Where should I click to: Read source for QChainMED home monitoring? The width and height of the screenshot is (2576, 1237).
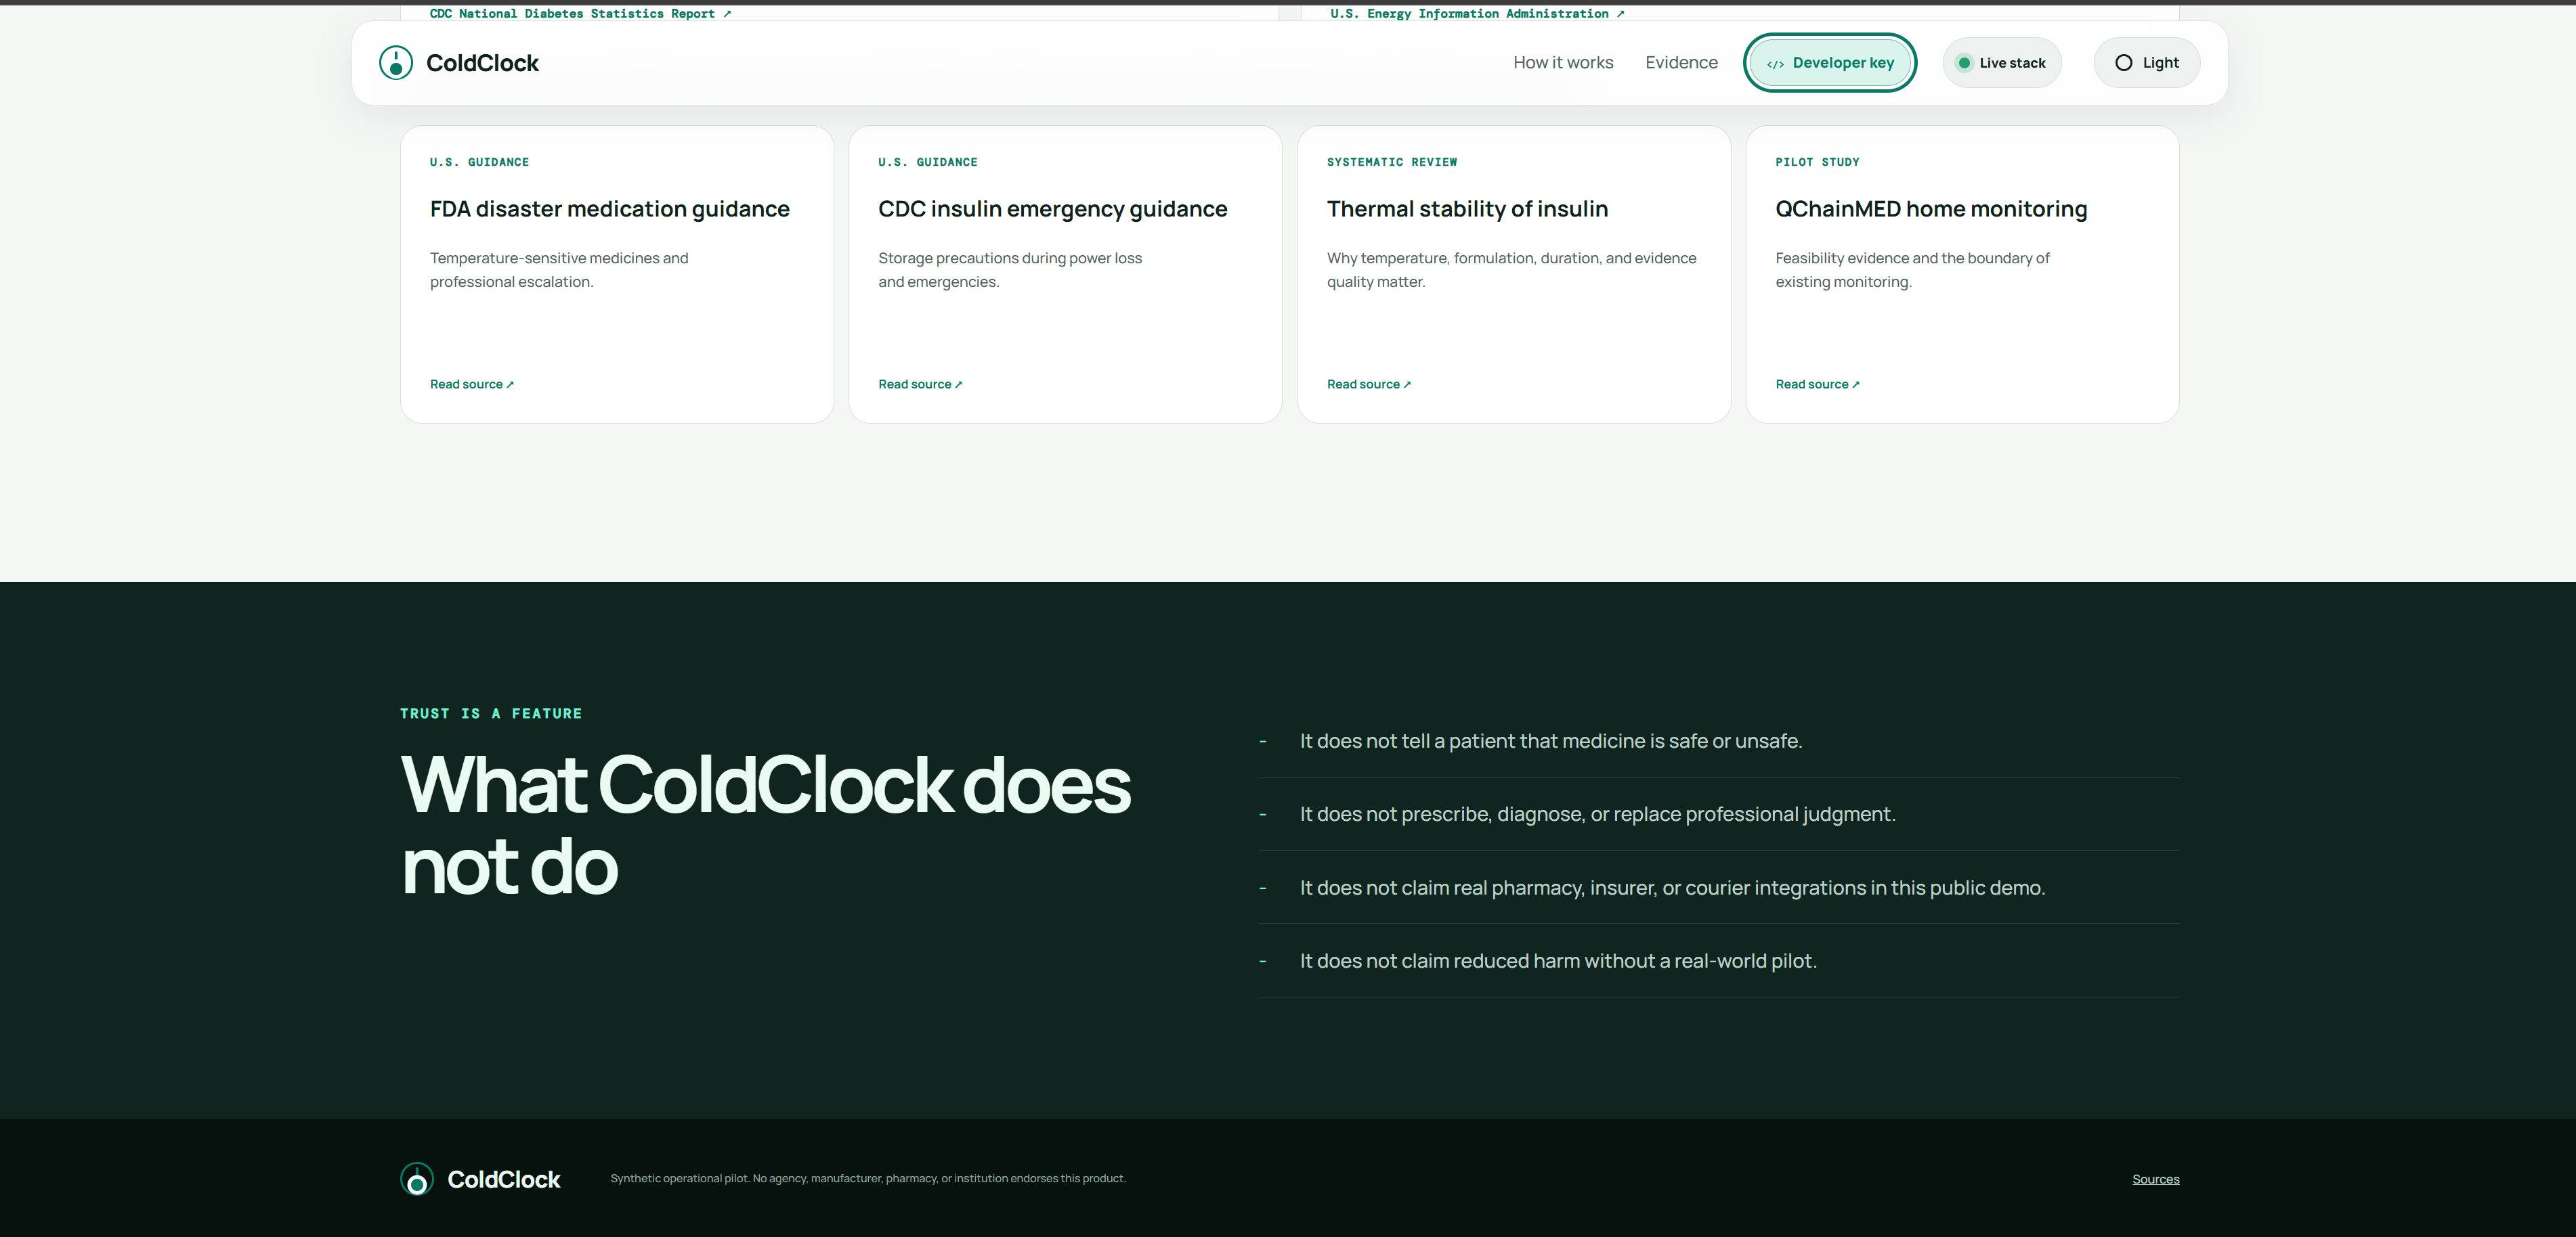[x=1817, y=384]
